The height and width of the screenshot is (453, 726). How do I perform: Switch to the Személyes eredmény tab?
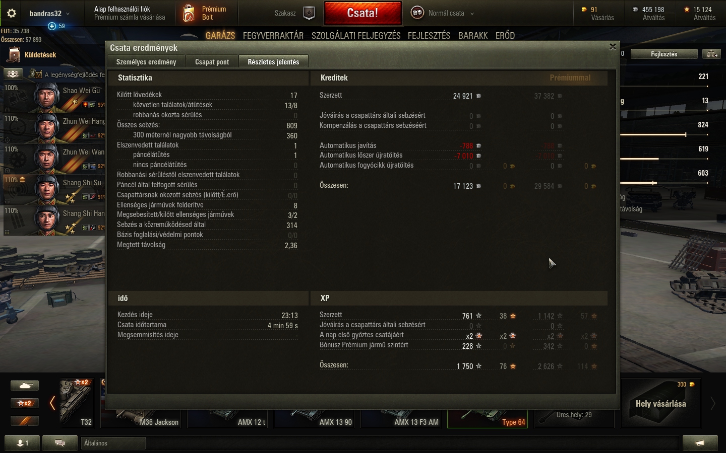pyautogui.click(x=146, y=62)
